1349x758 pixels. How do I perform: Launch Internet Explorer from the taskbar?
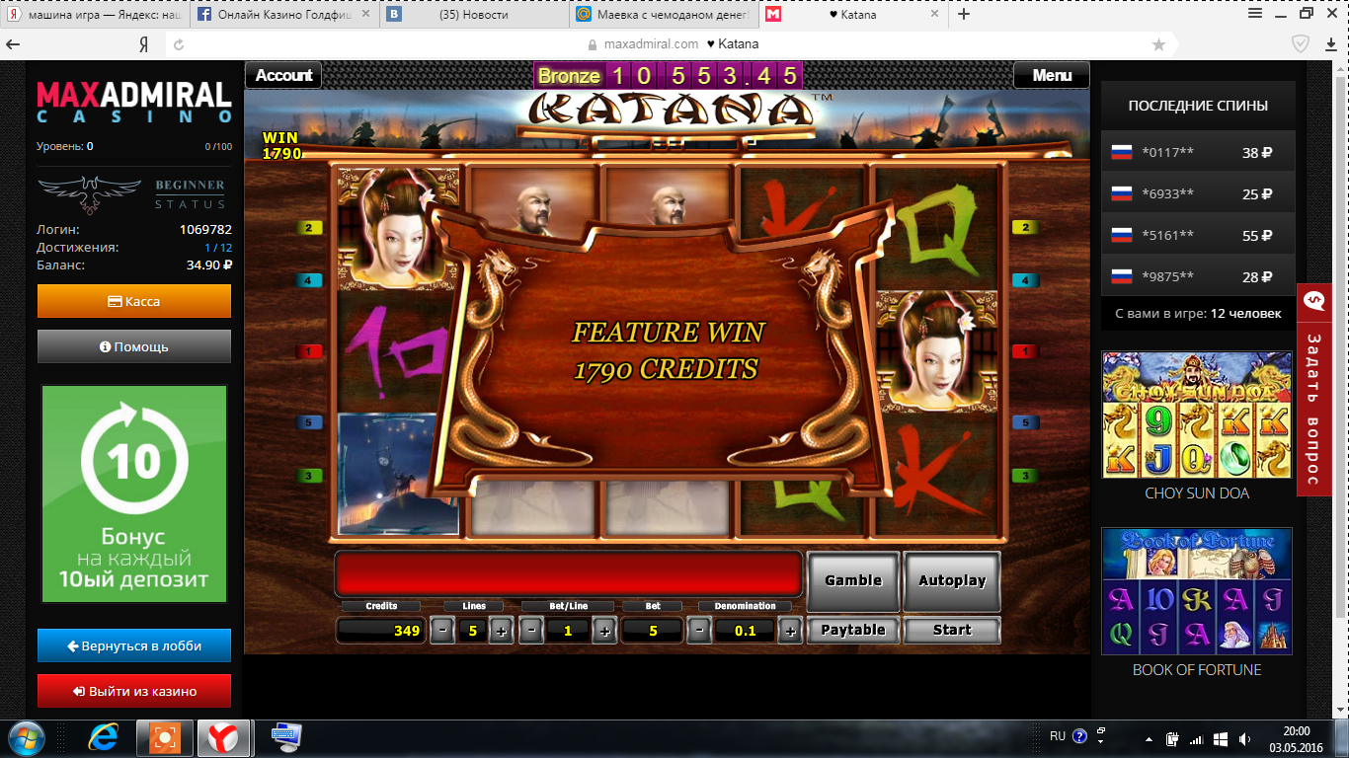(x=103, y=737)
